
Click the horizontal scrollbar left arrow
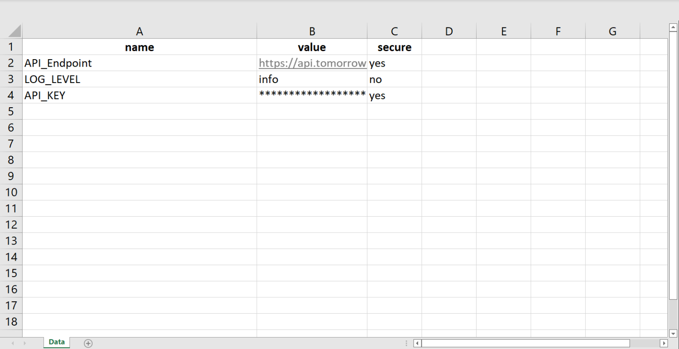417,343
